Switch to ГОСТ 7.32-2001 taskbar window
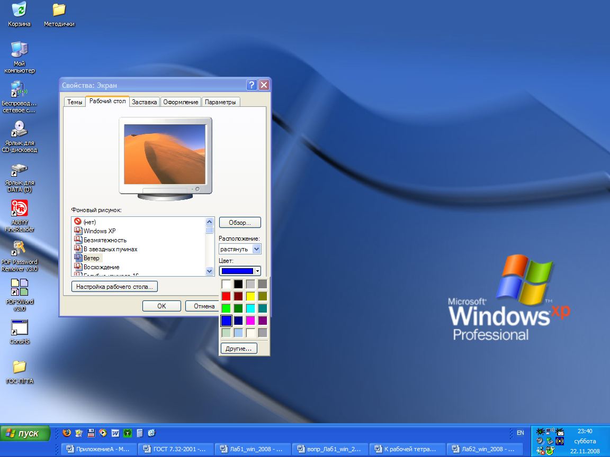Viewport: 610px width, 457px height. pos(175,449)
